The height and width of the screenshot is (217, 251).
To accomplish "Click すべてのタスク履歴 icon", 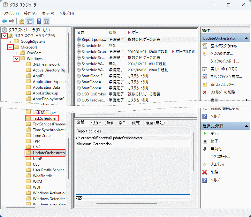I will (x=205, y=77).
